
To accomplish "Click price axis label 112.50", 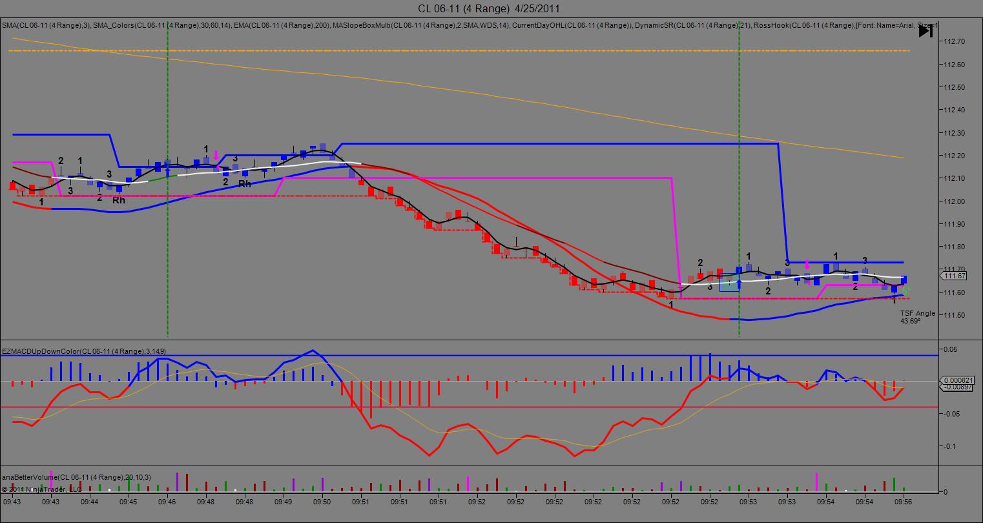I will coord(954,87).
